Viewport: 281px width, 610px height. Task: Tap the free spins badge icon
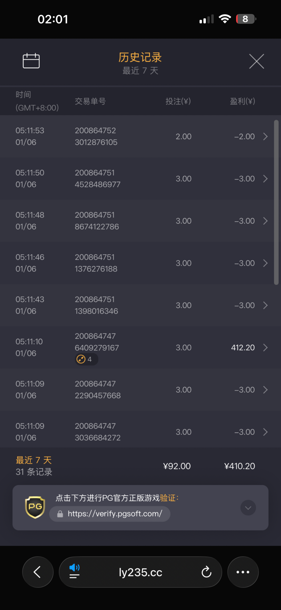click(81, 359)
